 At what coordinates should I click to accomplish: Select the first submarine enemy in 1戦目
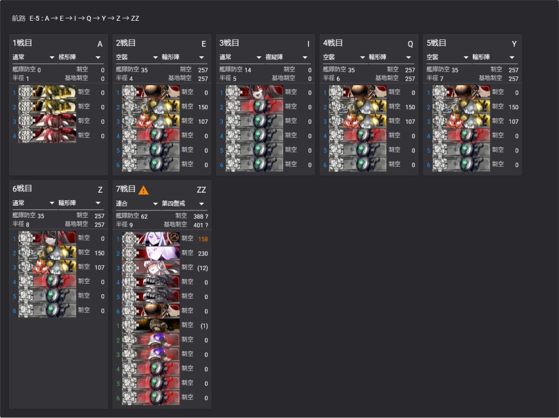(x=46, y=92)
